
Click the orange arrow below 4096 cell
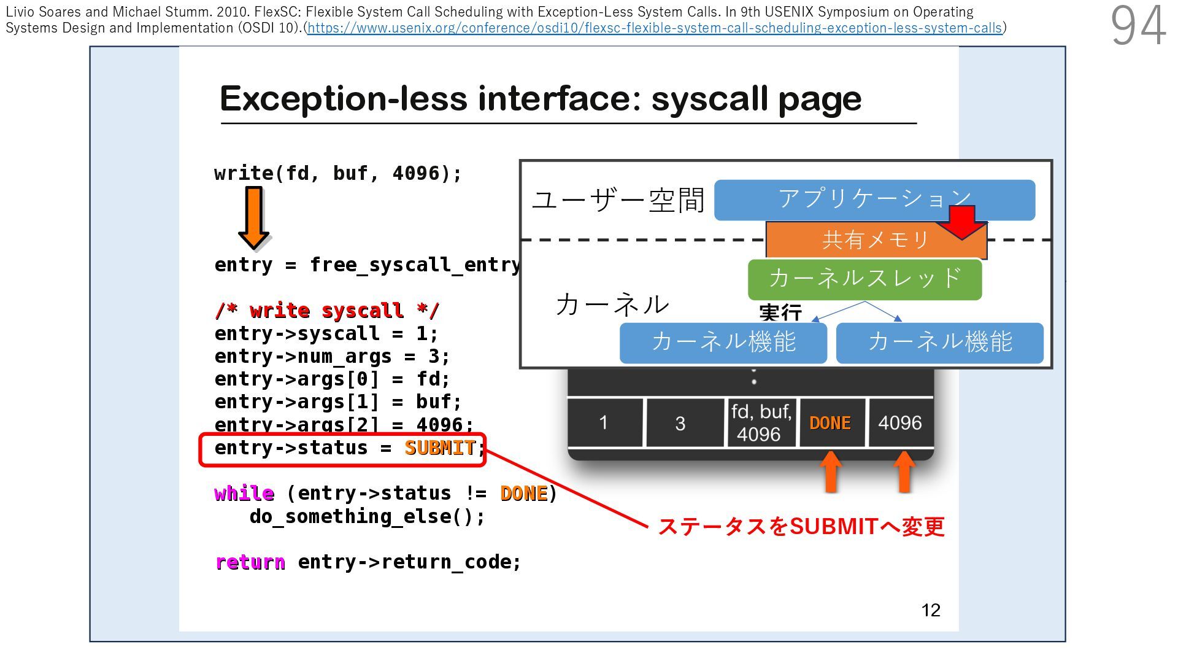904,472
